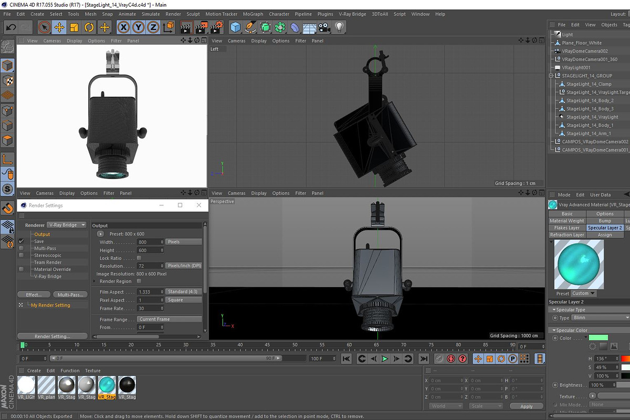The image size is (630, 420).
Task: Expand the Preset 800 x 600 arrow button
Action: (101, 234)
